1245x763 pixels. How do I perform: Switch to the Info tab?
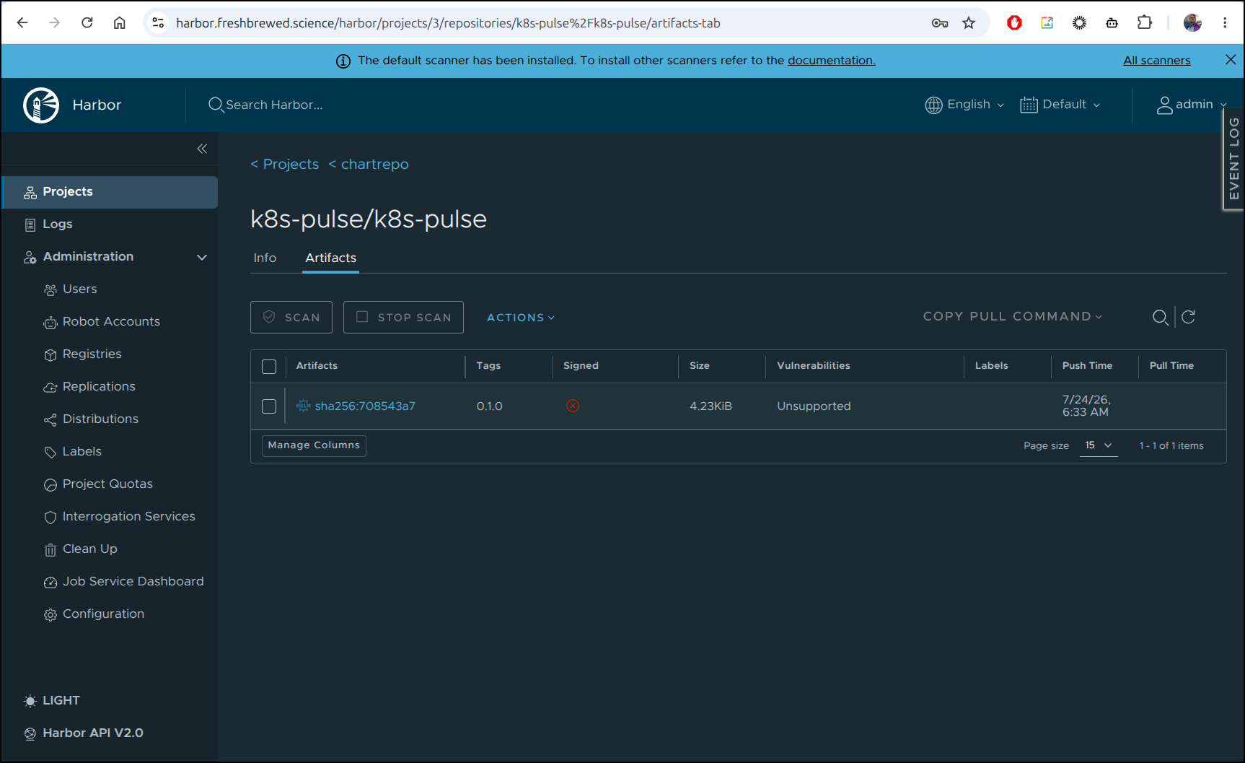pyautogui.click(x=265, y=258)
